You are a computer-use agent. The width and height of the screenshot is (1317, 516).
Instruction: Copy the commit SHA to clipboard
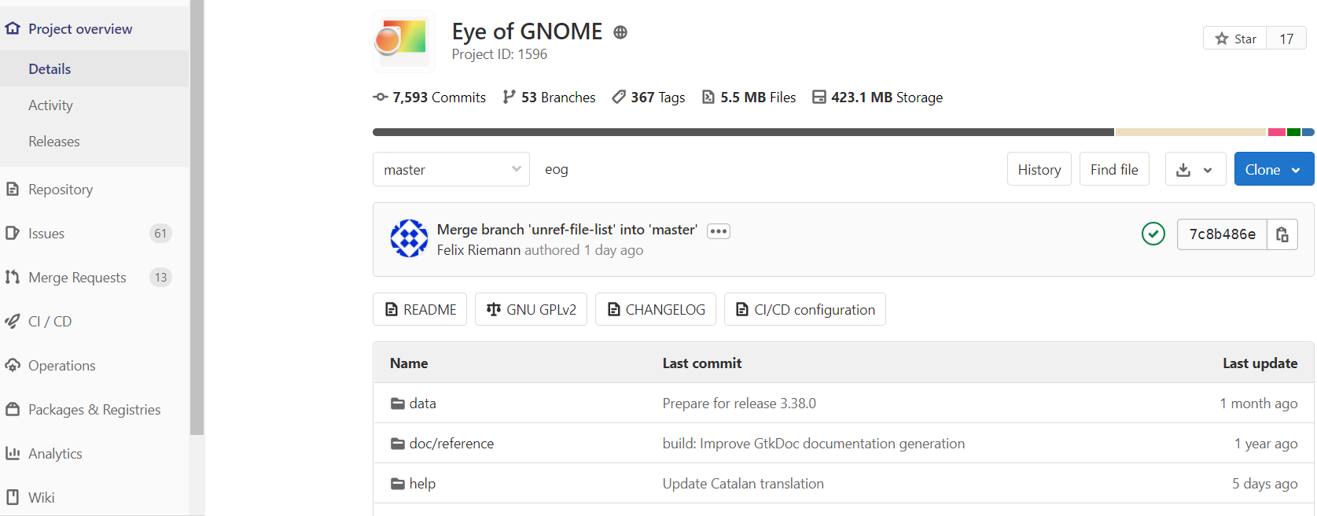tap(1282, 234)
